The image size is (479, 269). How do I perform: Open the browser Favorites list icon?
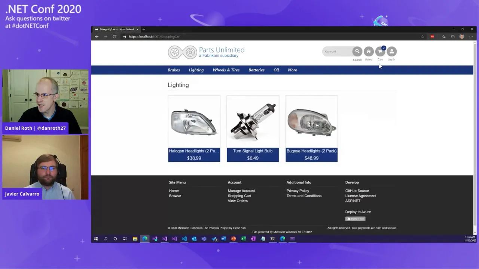tap(444, 37)
